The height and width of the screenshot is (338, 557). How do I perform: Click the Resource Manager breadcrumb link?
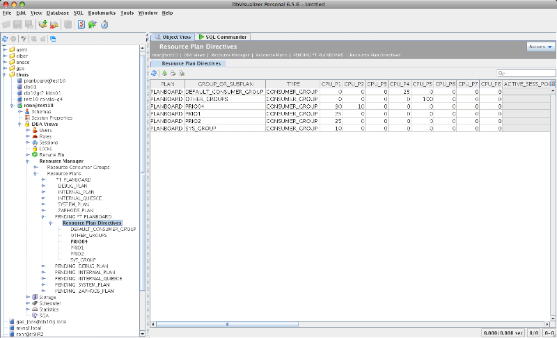(230, 55)
